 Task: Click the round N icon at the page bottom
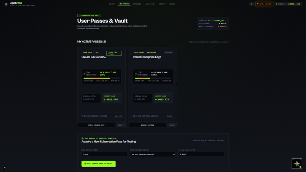coord(5,168)
